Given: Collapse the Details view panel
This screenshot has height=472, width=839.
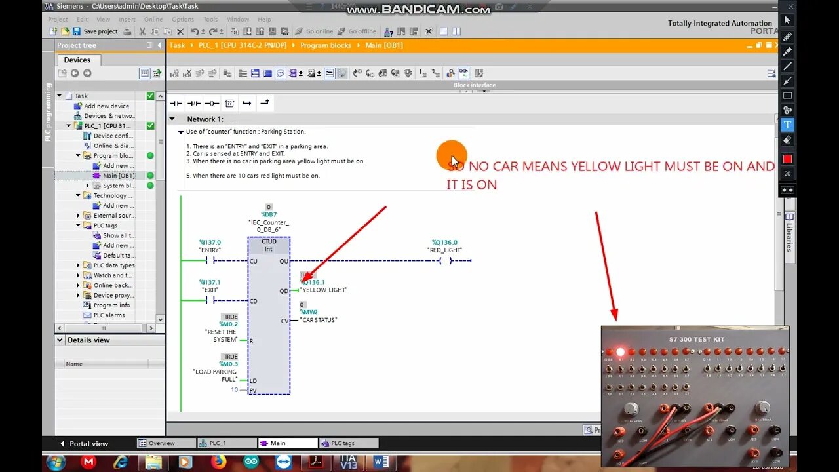Looking at the screenshot, I should [x=60, y=340].
